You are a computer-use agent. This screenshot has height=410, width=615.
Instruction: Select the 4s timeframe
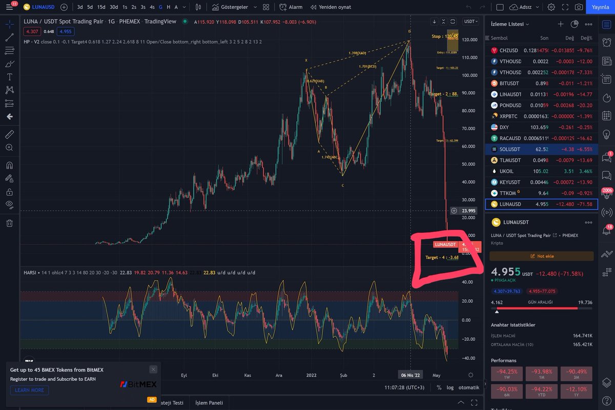tap(152, 7)
